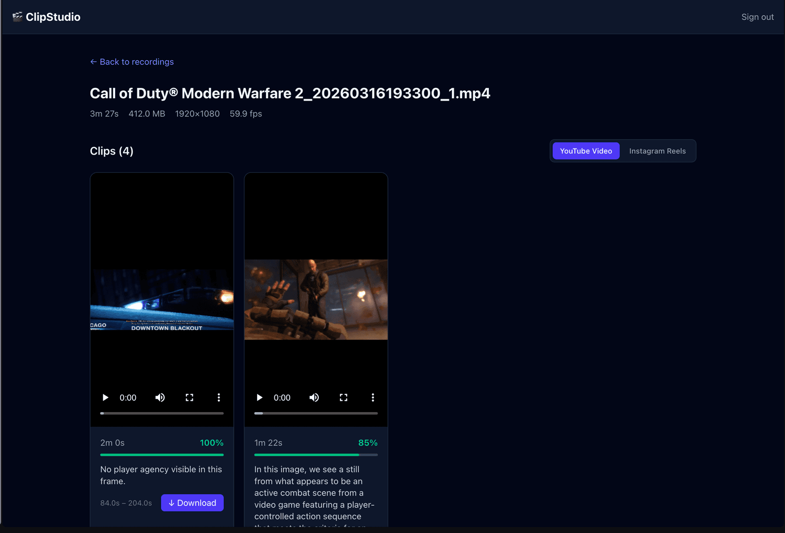
Task: Sign out of ClipStudio
Action: [x=757, y=17]
